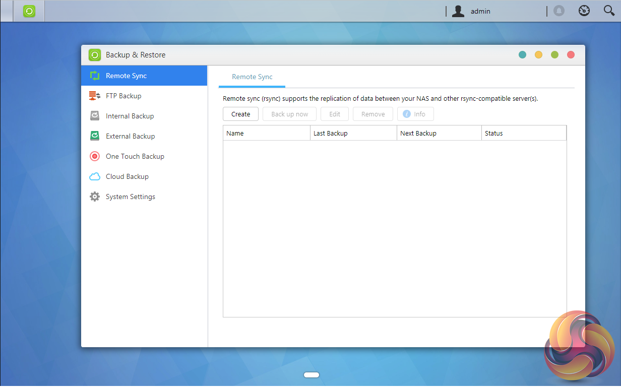Select the Remote Sync tab

coord(252,77)
